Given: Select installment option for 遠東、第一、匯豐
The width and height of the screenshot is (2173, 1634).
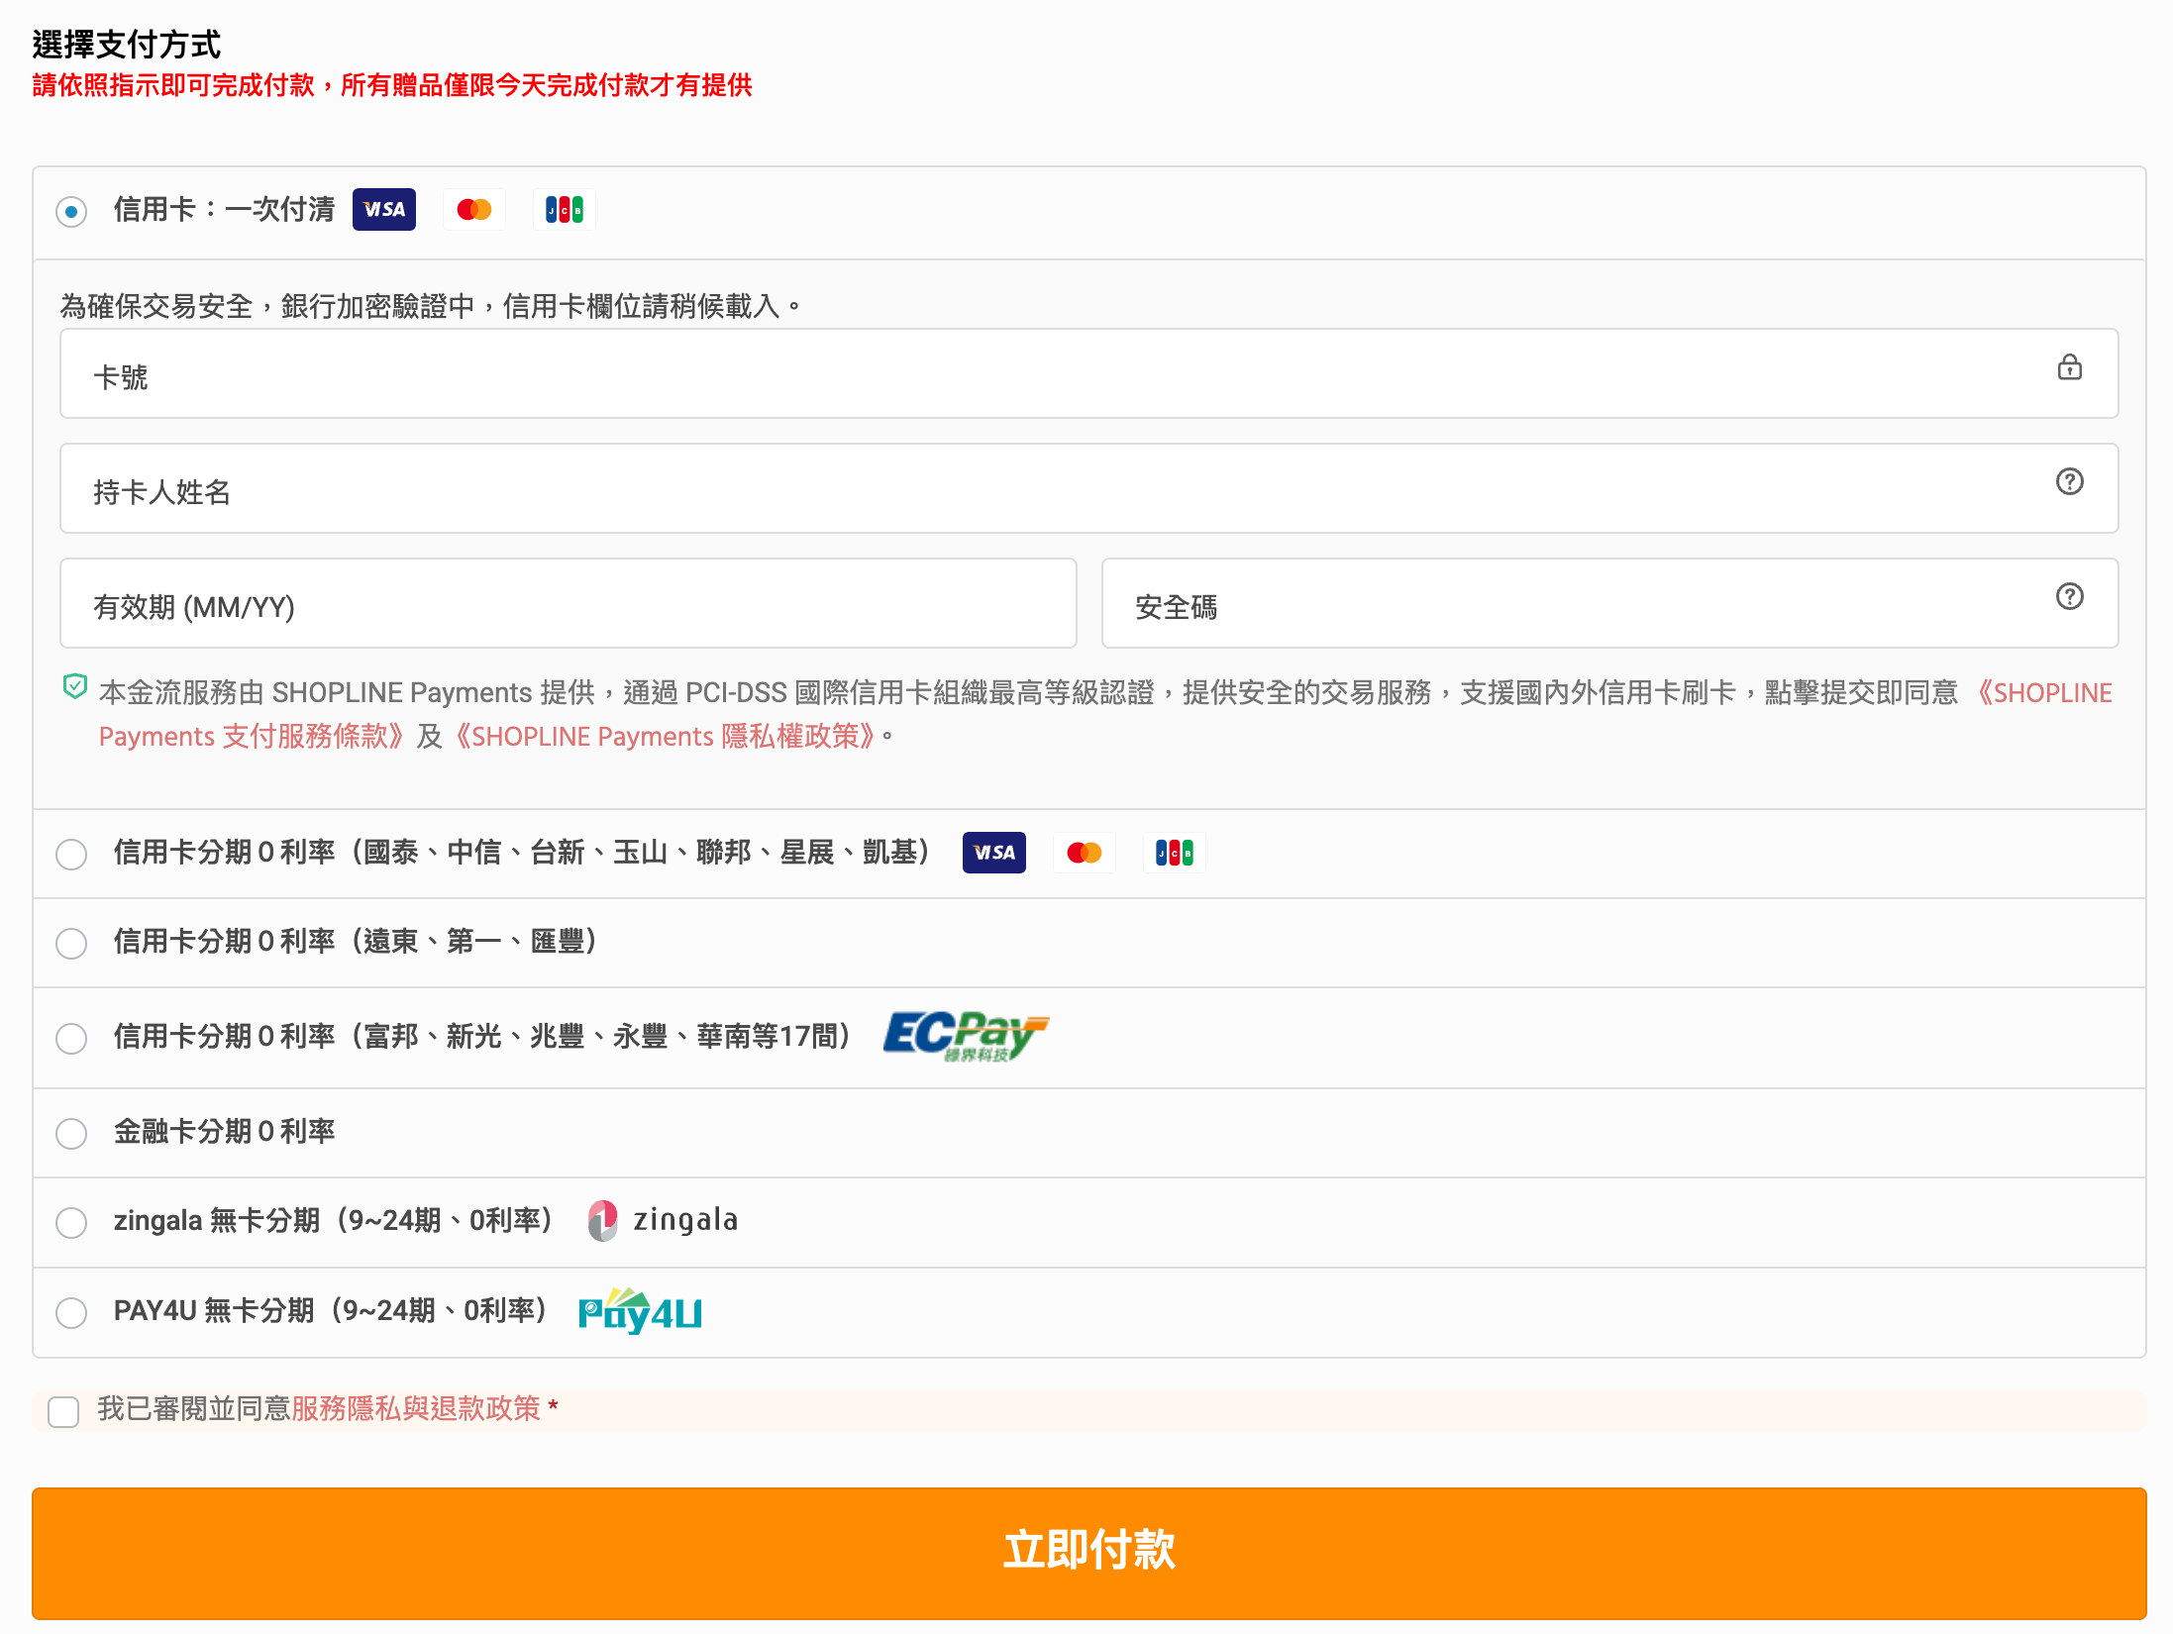Looking at the screenshot, I should (x=71, y=943).
